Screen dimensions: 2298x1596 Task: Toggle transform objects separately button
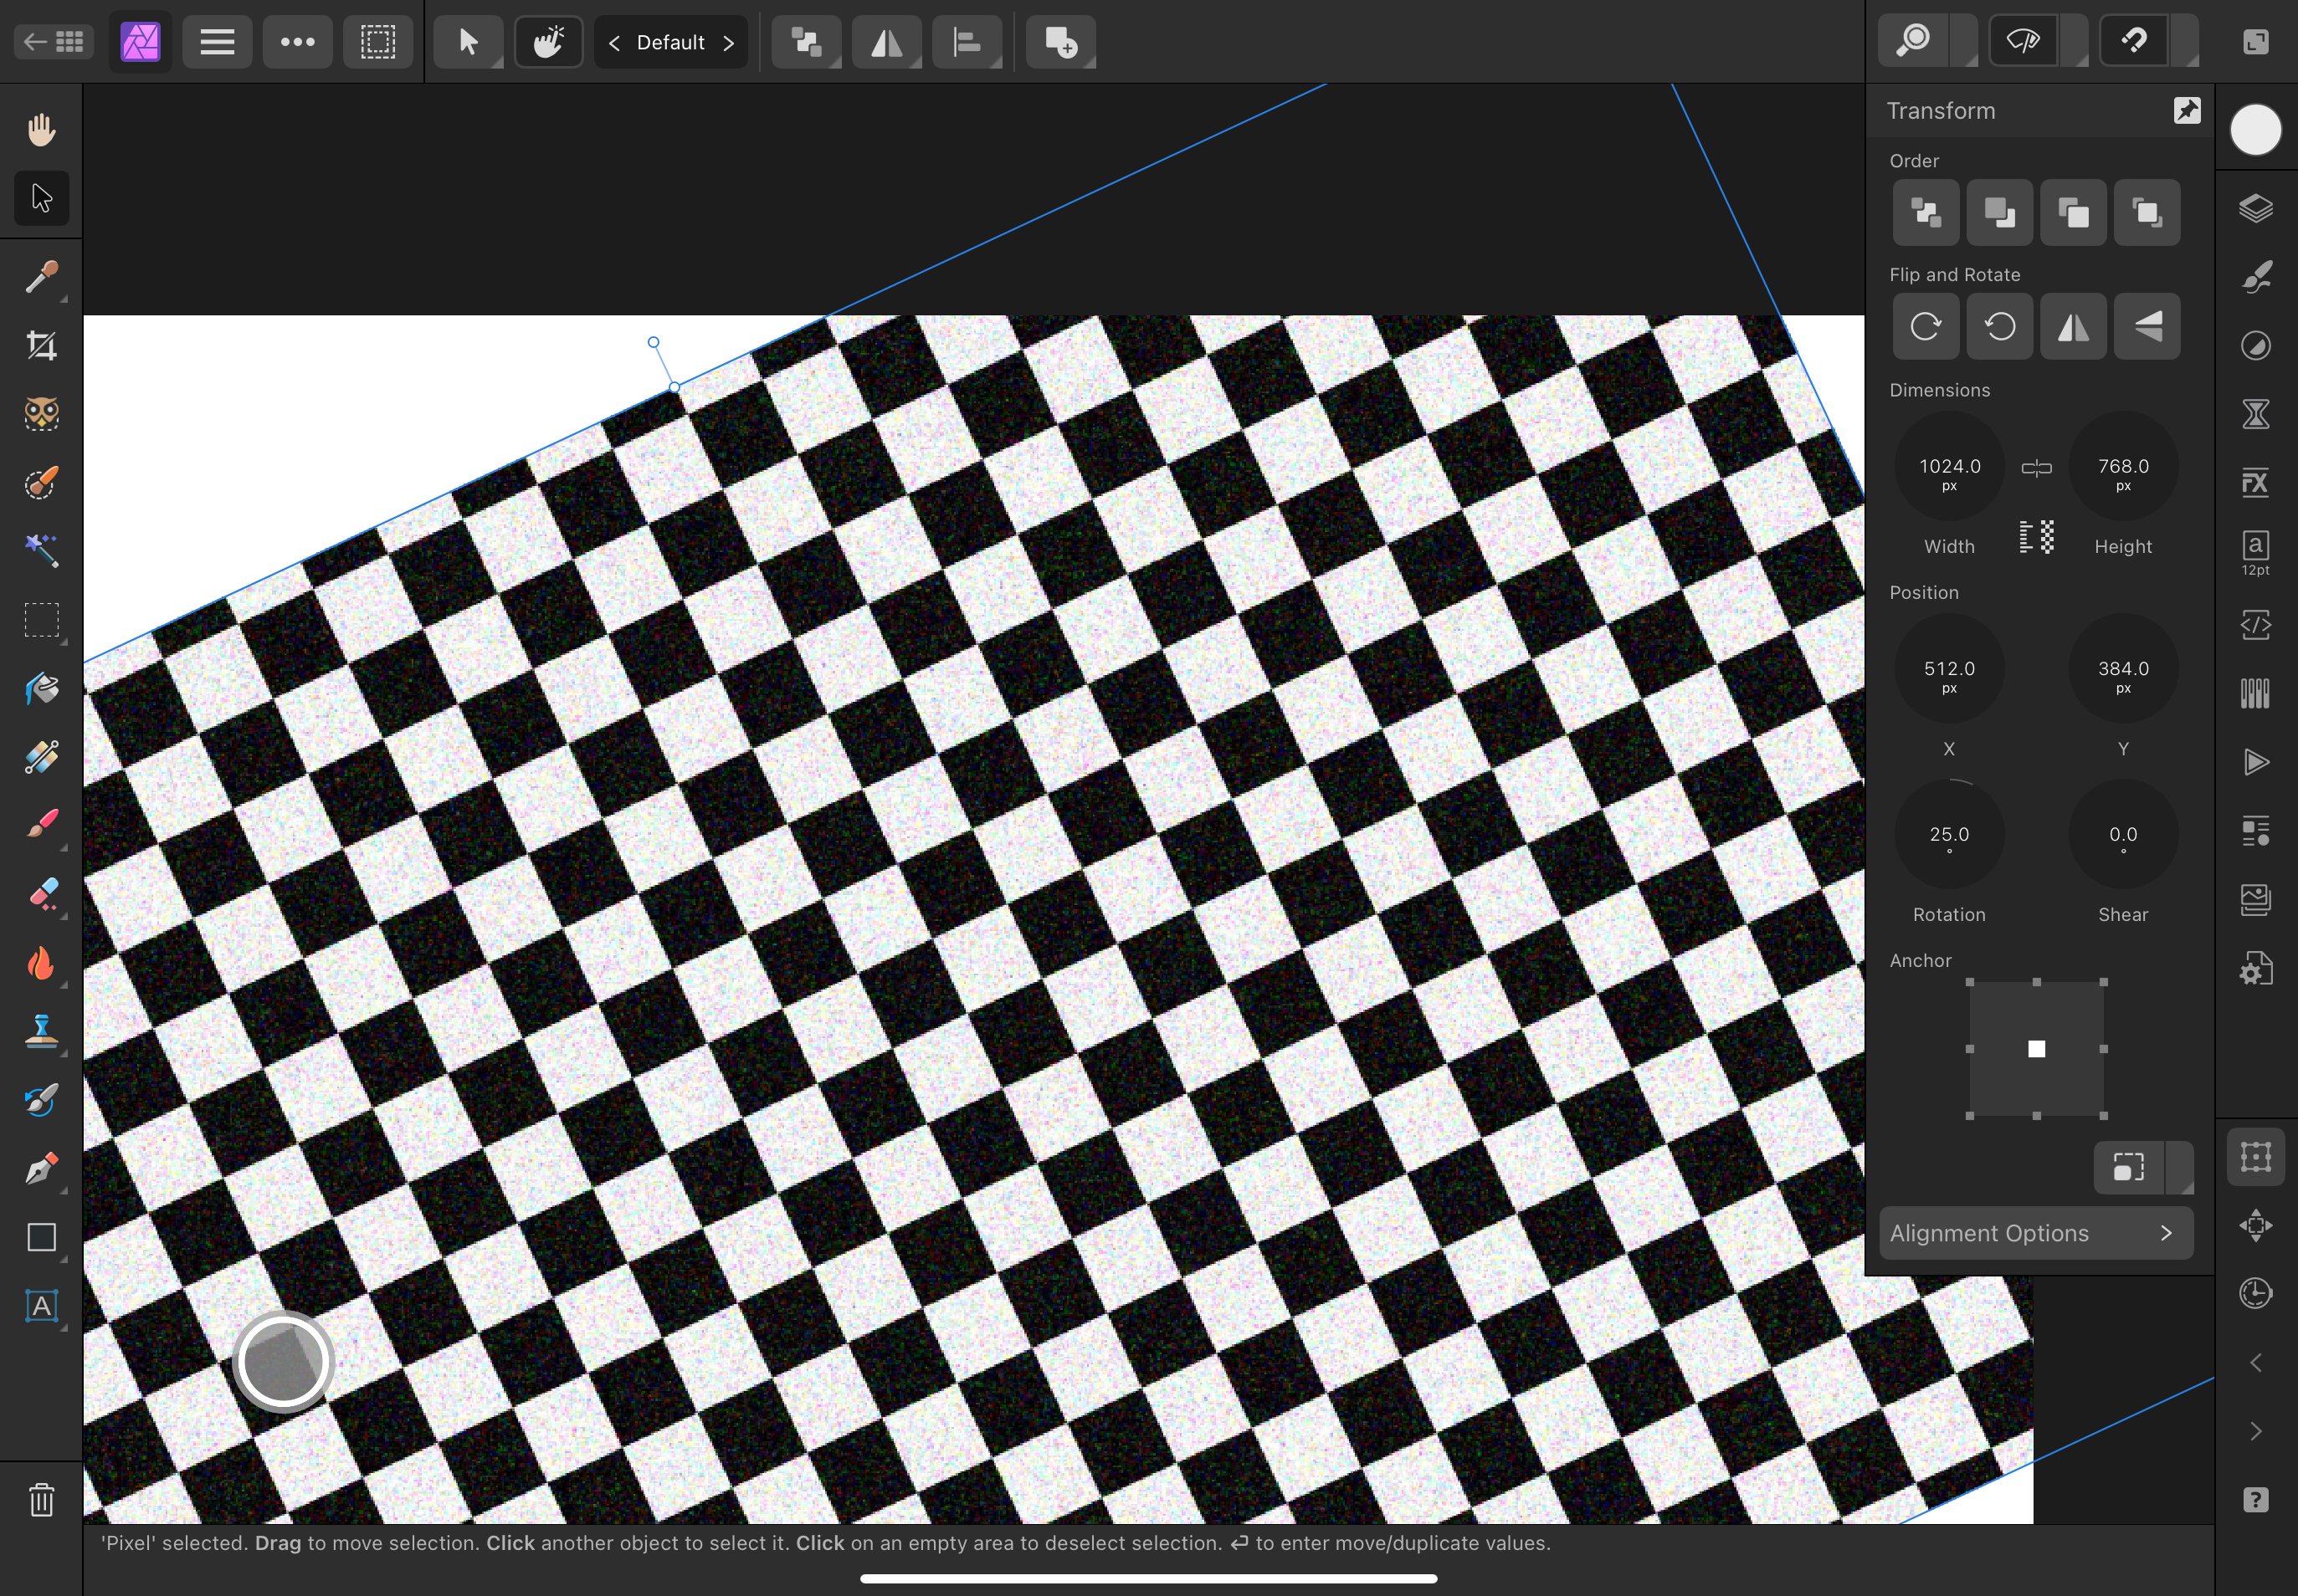(x=2129, y=1167)
